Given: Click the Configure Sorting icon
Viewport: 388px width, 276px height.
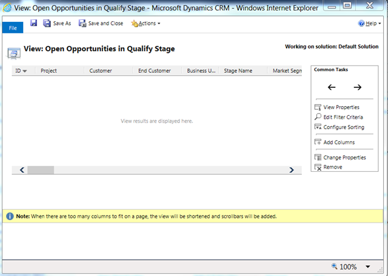Looking at the screenshot, I should tap(318, 127).
